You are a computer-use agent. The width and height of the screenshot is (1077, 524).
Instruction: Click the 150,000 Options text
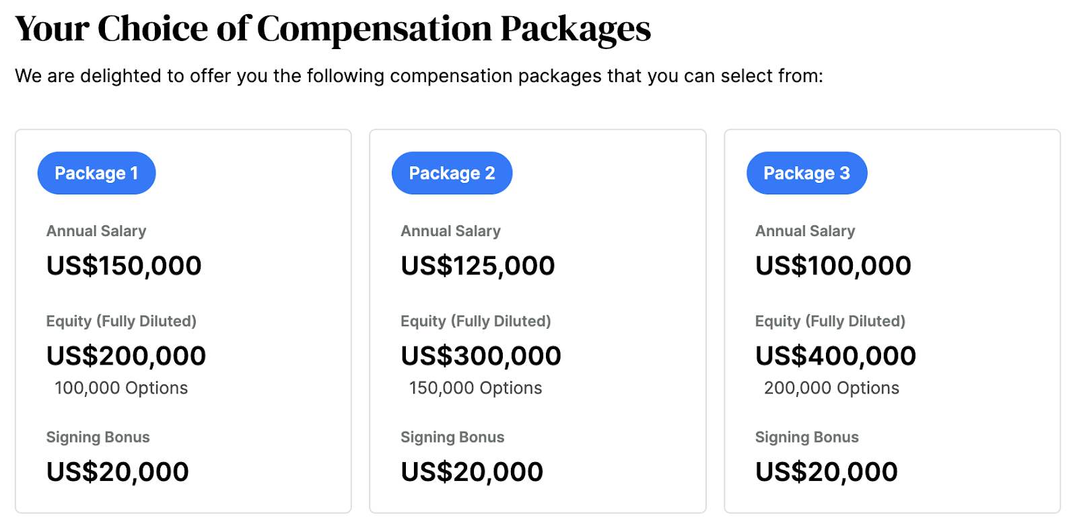point(475,388)
